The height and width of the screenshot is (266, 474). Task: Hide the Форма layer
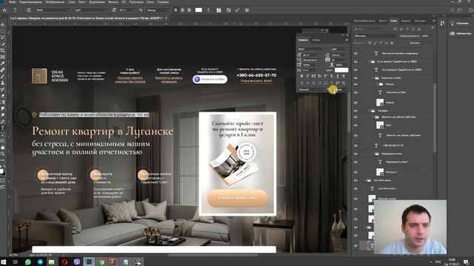[x=355, y=103]
